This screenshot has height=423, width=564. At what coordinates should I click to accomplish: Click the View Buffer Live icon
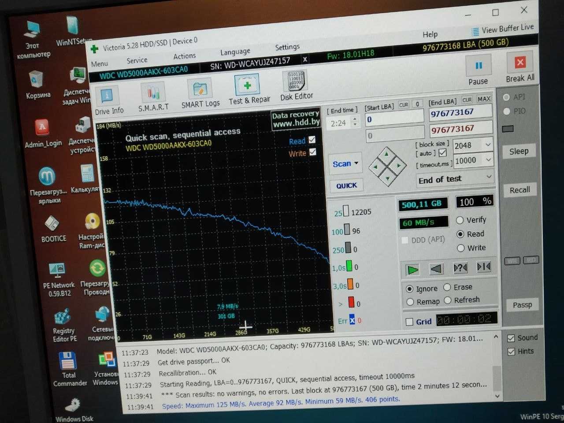(x=475, y=32)
